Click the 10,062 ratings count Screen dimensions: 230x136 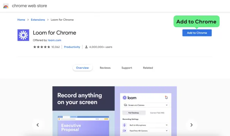pos(55,47)
